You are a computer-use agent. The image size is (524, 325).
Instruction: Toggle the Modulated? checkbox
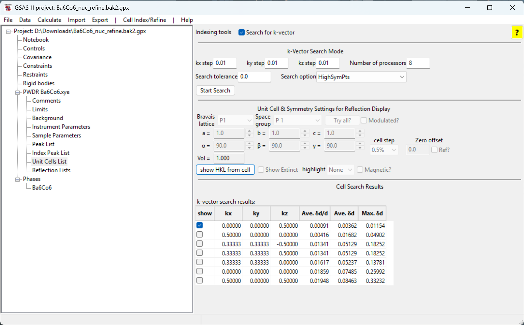pos(364,120)
